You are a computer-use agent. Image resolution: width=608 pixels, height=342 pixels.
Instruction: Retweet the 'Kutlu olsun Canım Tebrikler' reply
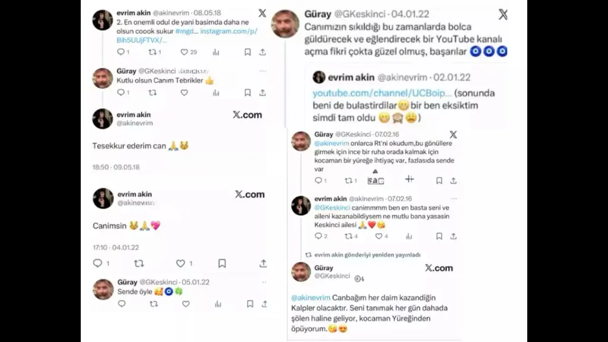[x=152, y=93]
